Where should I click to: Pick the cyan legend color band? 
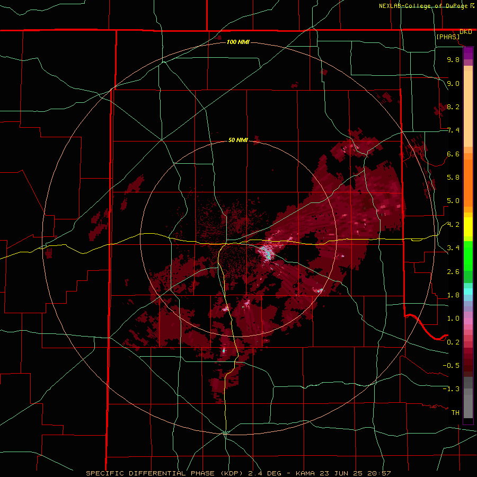[x=468, y=291]
